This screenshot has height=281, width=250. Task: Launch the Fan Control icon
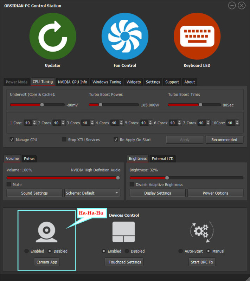[x=125, y=36]
